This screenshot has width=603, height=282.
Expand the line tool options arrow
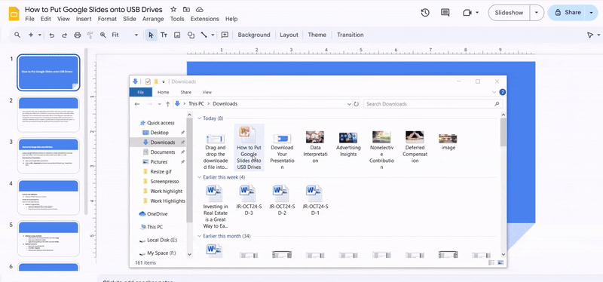coord(213,35)
